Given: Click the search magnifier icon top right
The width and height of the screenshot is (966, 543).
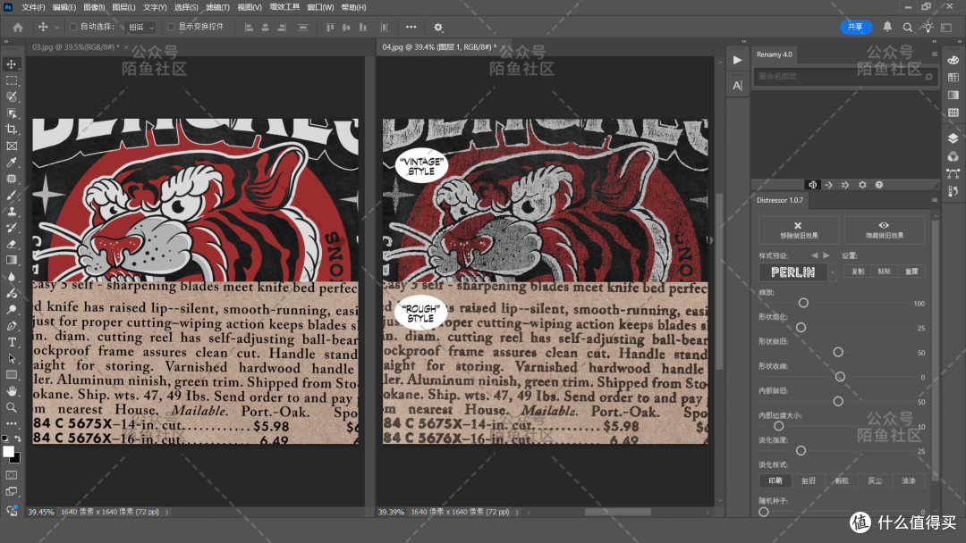Looking at the screenshot, I should point(908,27).
